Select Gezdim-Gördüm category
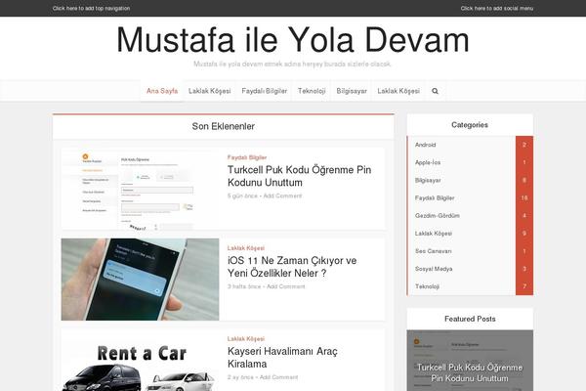 point(438,215)
